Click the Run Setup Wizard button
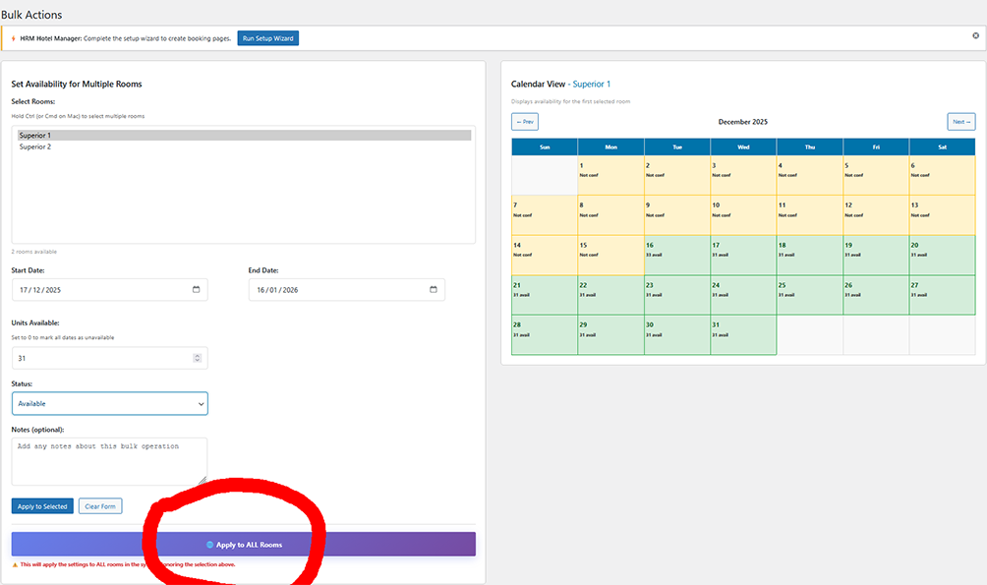The image size is (987, 585). (x=268, y=38)
